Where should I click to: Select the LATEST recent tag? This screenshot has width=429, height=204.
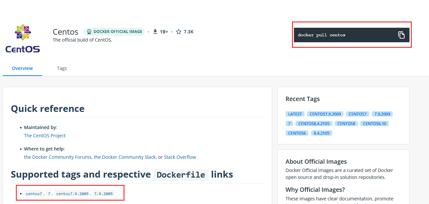tap(295, 114)
